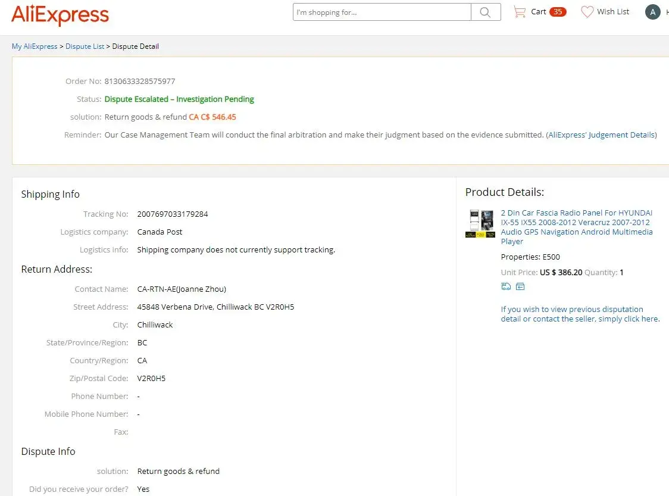The width and height of the screenshot is (669, 496).
Task: Click the Cart text label
Action: coord(539,12)
